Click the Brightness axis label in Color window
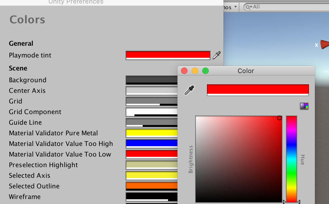This screenshot has width=329, height=204. click(191, 159)
